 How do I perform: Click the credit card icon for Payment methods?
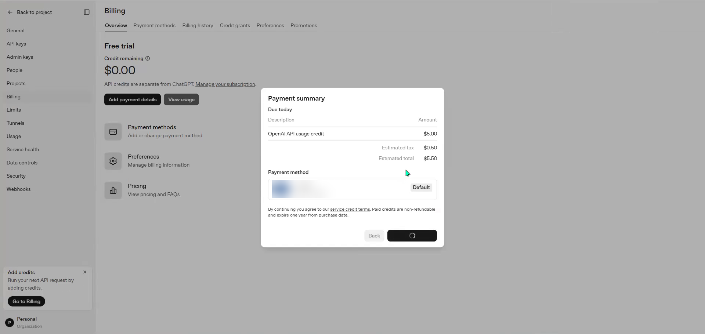113,132
